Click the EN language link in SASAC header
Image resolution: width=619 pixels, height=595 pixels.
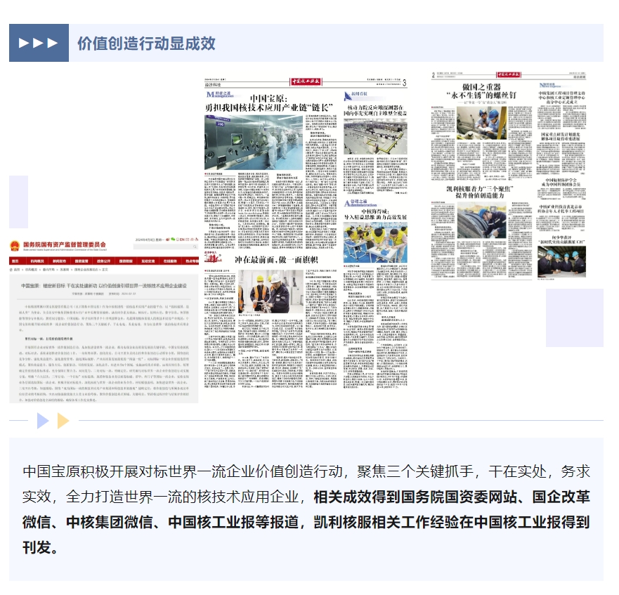181,240
